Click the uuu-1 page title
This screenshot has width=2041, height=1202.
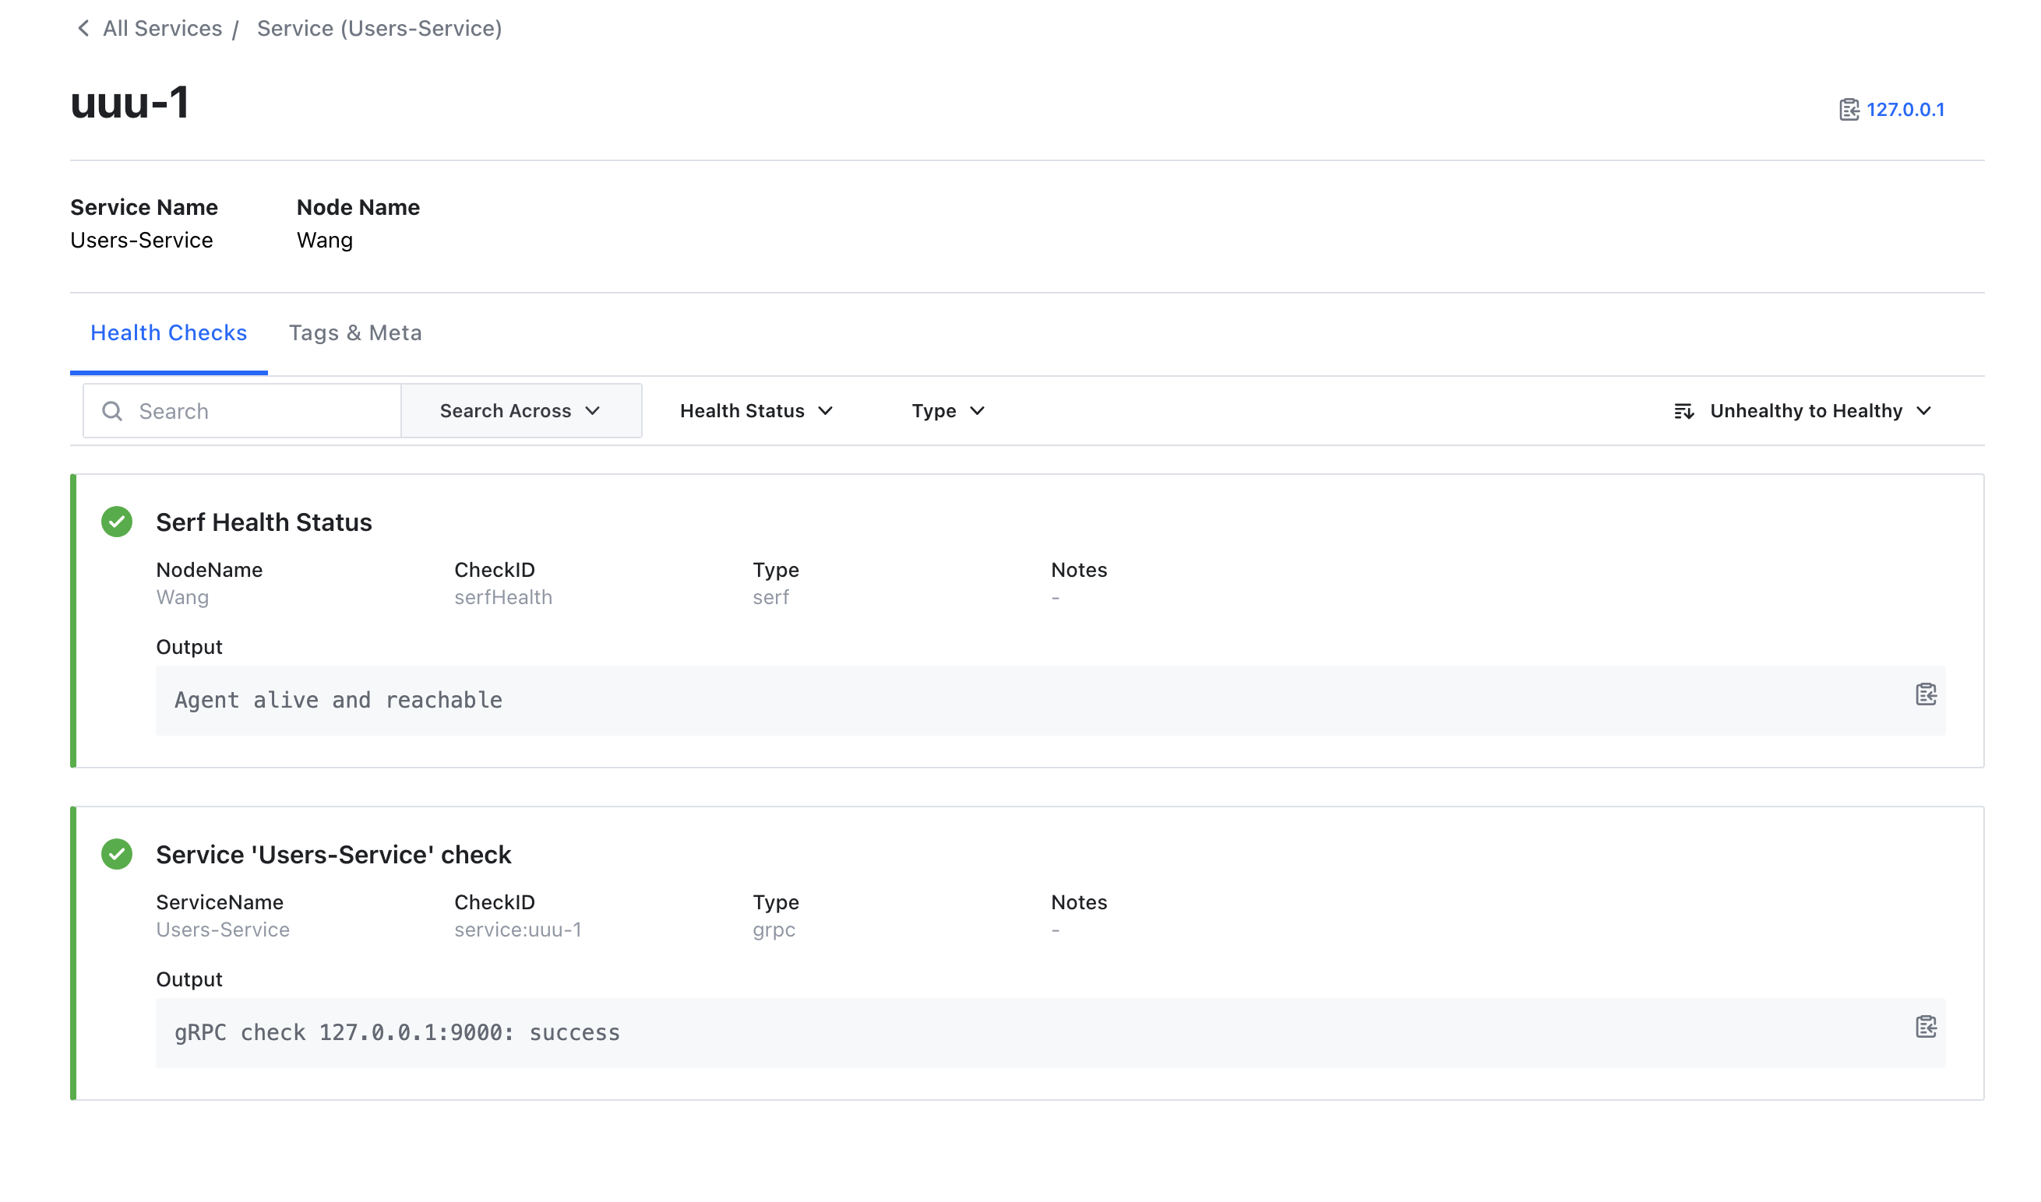[129, 103]
